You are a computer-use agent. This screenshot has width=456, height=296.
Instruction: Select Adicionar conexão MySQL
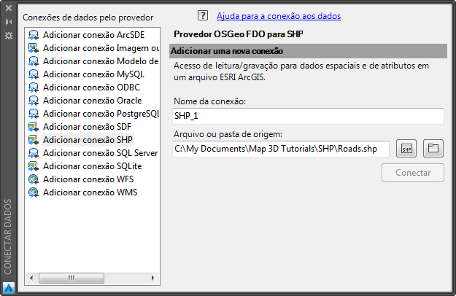click(93, 74)
